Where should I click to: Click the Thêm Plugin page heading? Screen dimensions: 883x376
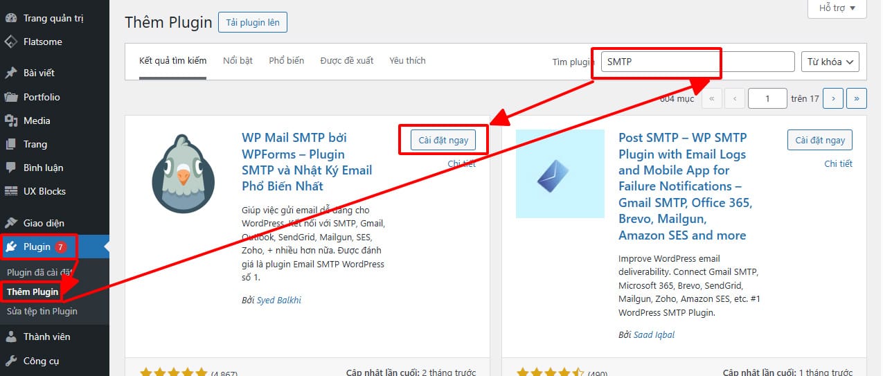click(x=168, y=22)
